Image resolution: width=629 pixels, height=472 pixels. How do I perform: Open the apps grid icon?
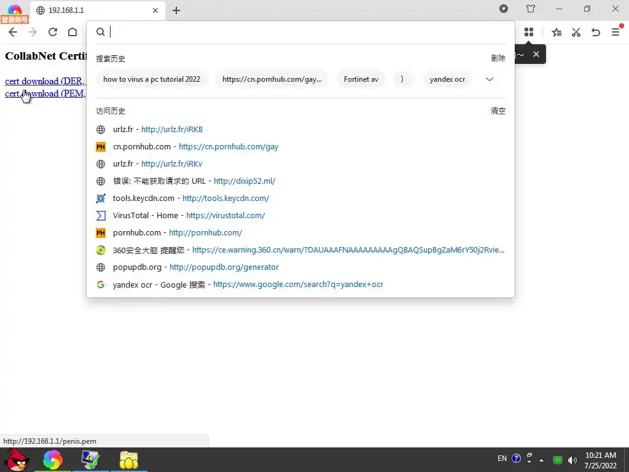coord(529,32)
